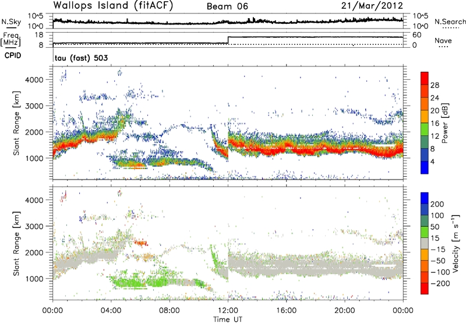Click the '4000' tick on power panel
The image size is (466, 323).
34,80
